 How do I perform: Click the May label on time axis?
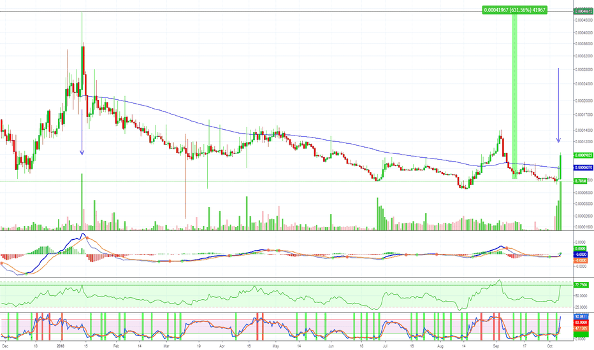pos(276,346)
